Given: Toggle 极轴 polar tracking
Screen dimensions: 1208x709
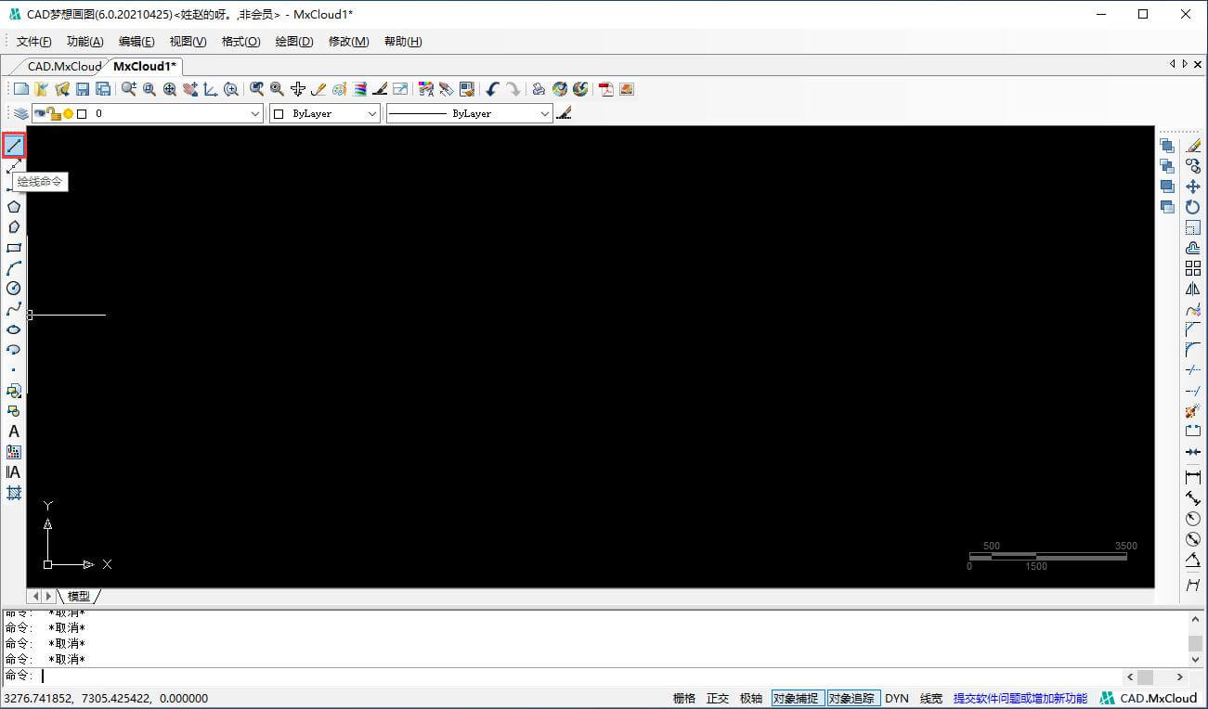Looking at the screenshot, I should click(751, 699).
